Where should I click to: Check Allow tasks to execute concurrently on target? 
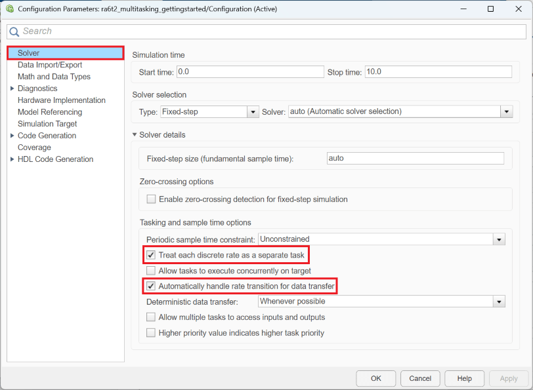click(x=151, y=271)
